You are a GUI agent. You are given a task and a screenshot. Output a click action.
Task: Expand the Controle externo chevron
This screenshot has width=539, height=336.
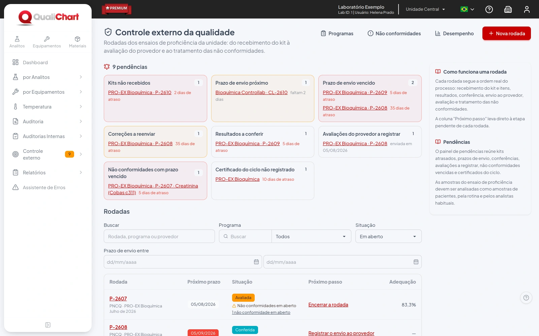tap(81, 154)
